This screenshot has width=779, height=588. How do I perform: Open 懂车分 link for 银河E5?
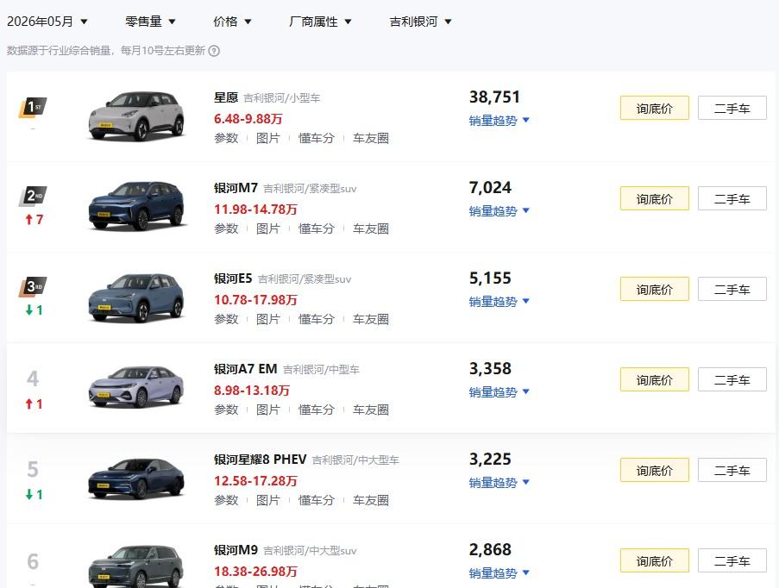click(316, 319)
